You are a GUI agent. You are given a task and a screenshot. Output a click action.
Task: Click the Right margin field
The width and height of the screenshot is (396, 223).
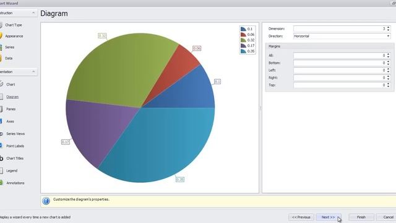click(340, 77)
